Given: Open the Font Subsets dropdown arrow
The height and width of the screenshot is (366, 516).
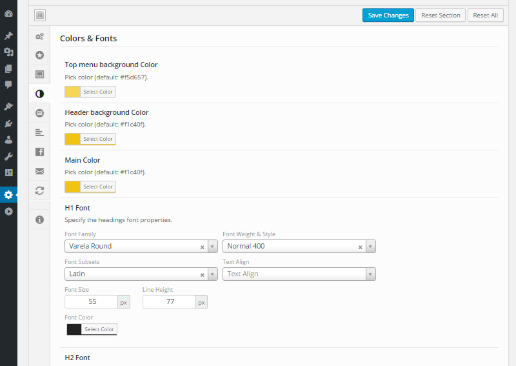Looking at the screenshot, I should [x=212, y=274].
